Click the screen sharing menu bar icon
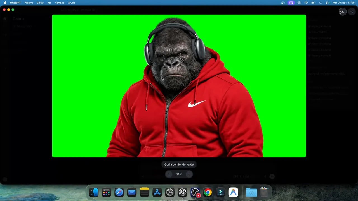 291,3
